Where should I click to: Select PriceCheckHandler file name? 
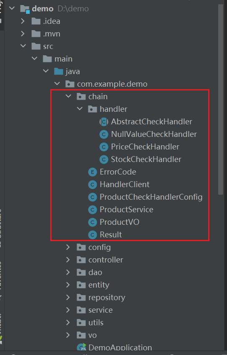point(145,147)
